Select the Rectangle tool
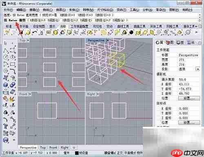The height and width of the screenshot is (157, 204). 13,64
